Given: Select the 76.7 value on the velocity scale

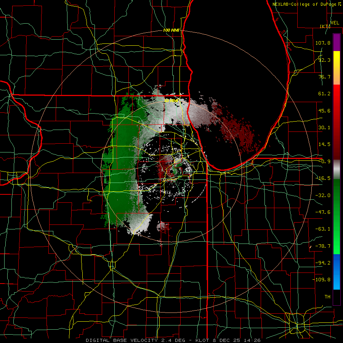Looking at the screenshot, I should [x=324, y=77].
